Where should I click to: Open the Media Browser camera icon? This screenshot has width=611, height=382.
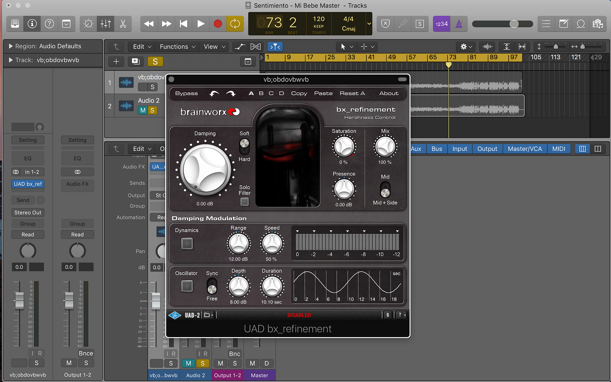click(598, 24)
